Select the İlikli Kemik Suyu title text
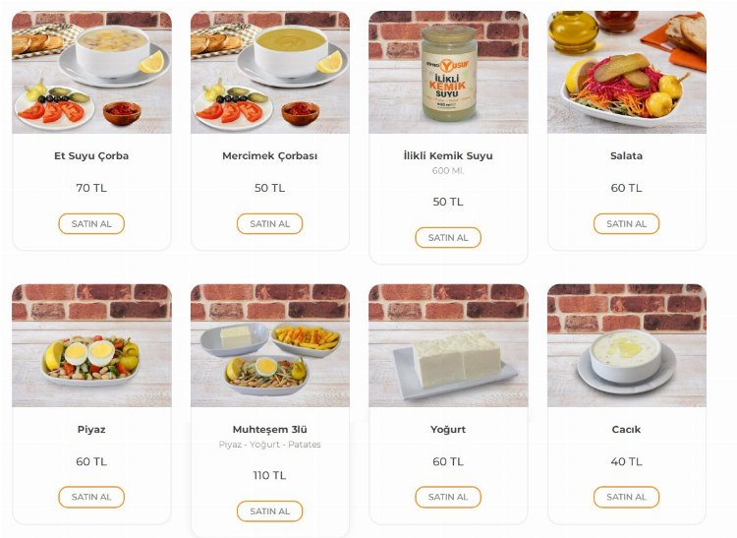Screen dimensions: 737x538 click(448, 156)
